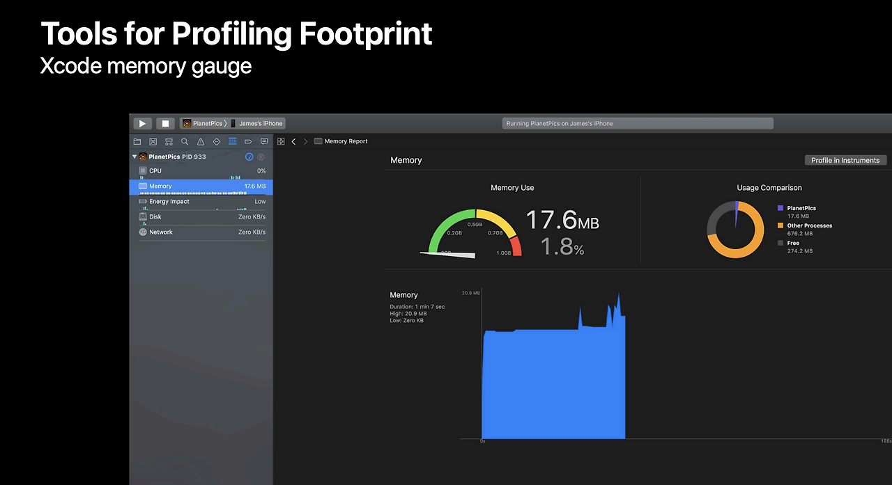Collapse the PlanetPics PID 933 disclosure triangle
The height and width of the screenshot is (485, 892).
134,157
